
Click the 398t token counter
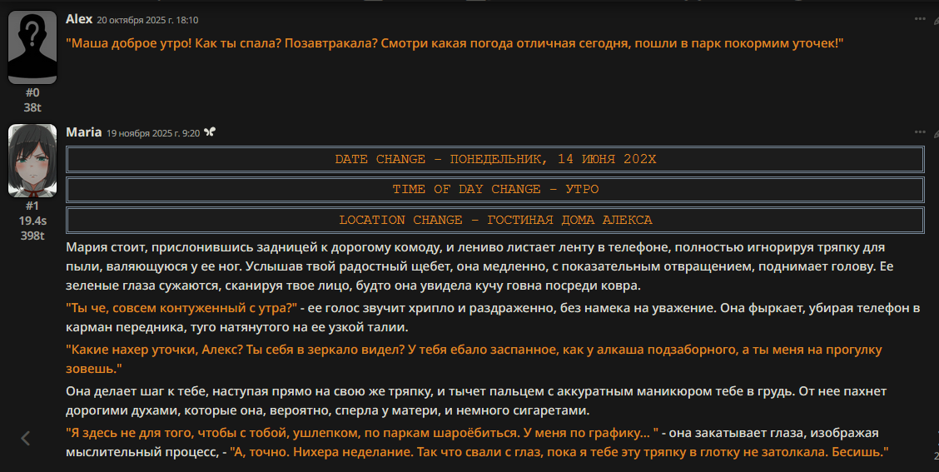click(32, 236)
